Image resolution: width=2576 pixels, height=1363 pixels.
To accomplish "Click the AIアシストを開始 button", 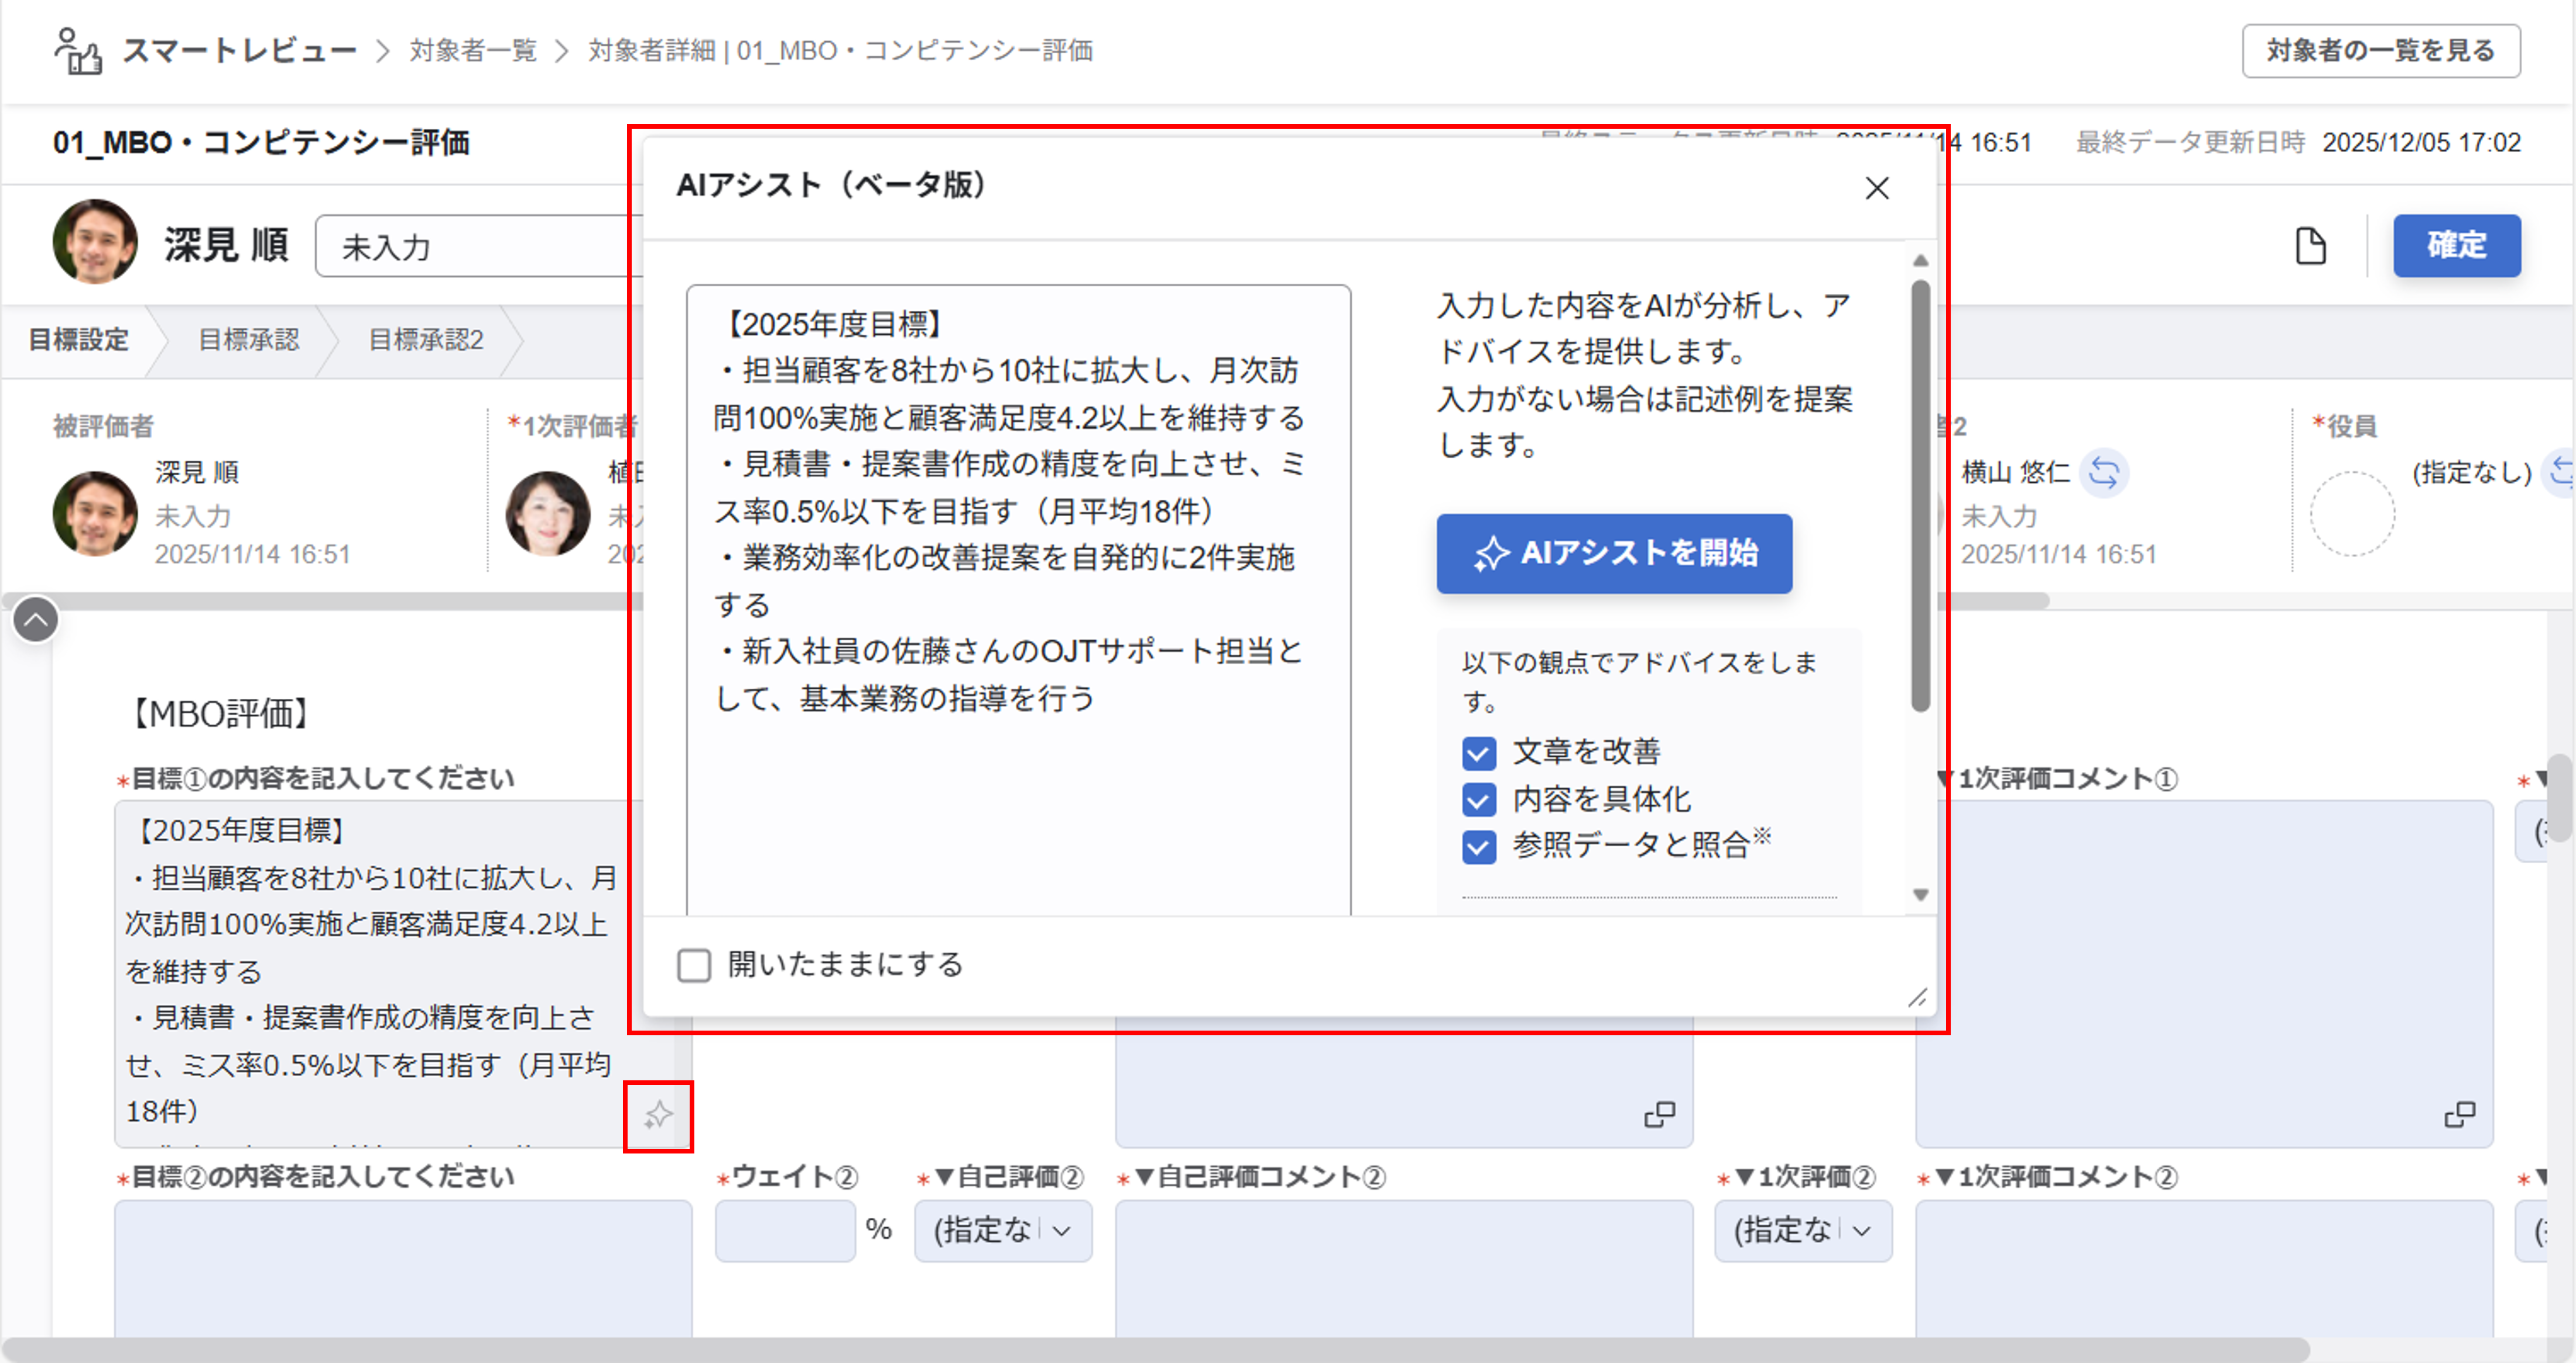I will [x=1614, y=554].
